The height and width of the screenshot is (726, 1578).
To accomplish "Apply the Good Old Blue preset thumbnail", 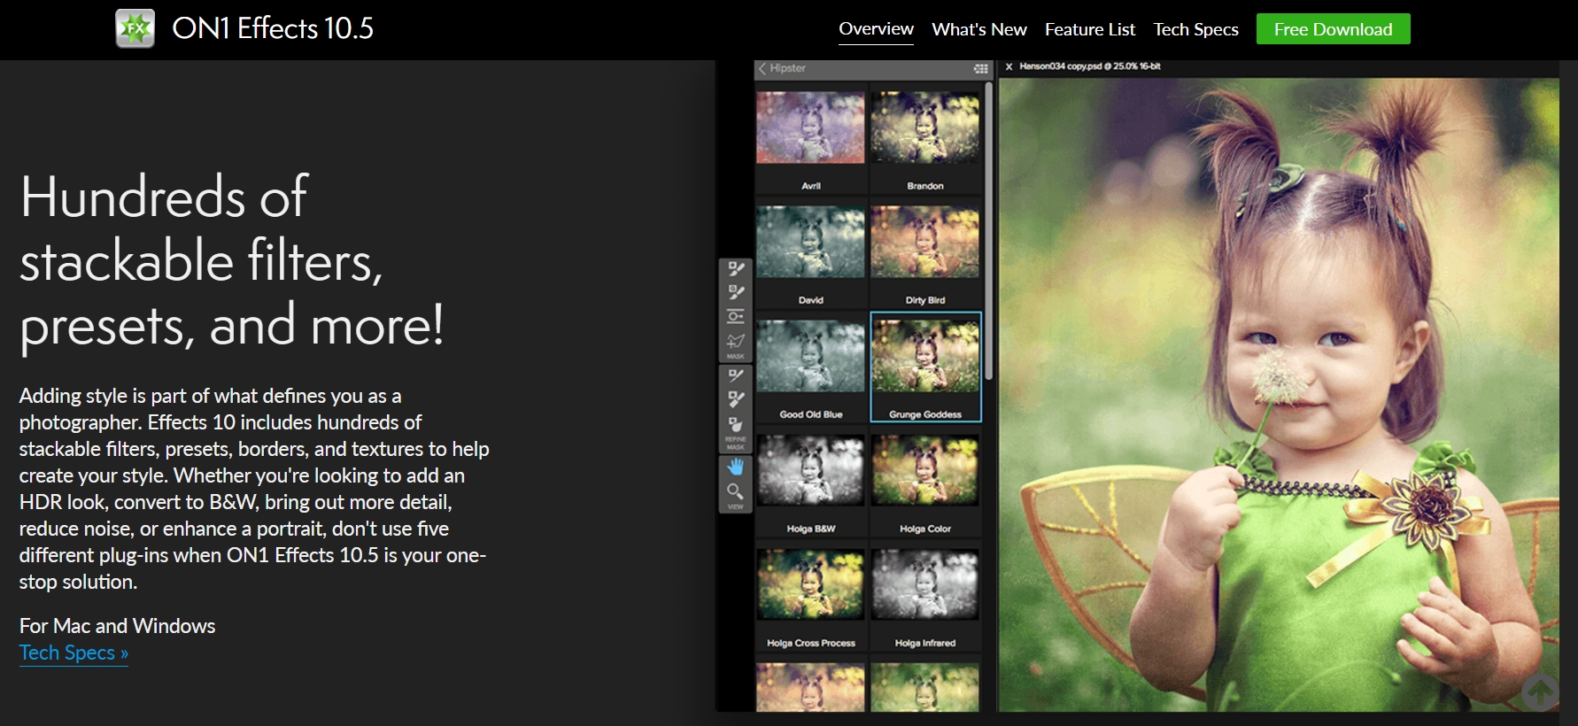I will (810, 356).
